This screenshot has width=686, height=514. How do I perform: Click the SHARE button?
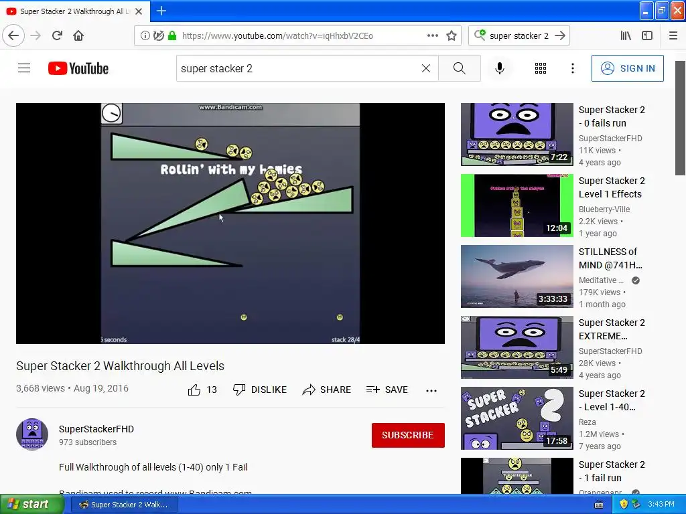327,390
